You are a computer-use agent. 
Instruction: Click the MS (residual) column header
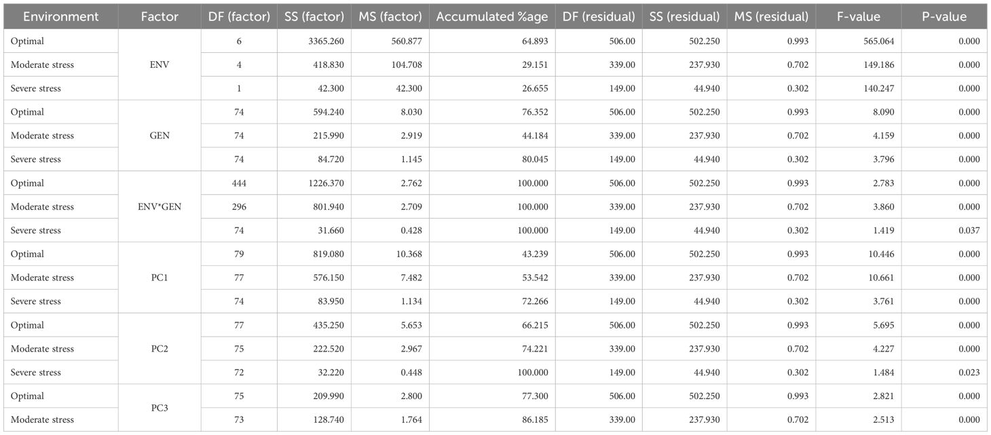(772, 17)
